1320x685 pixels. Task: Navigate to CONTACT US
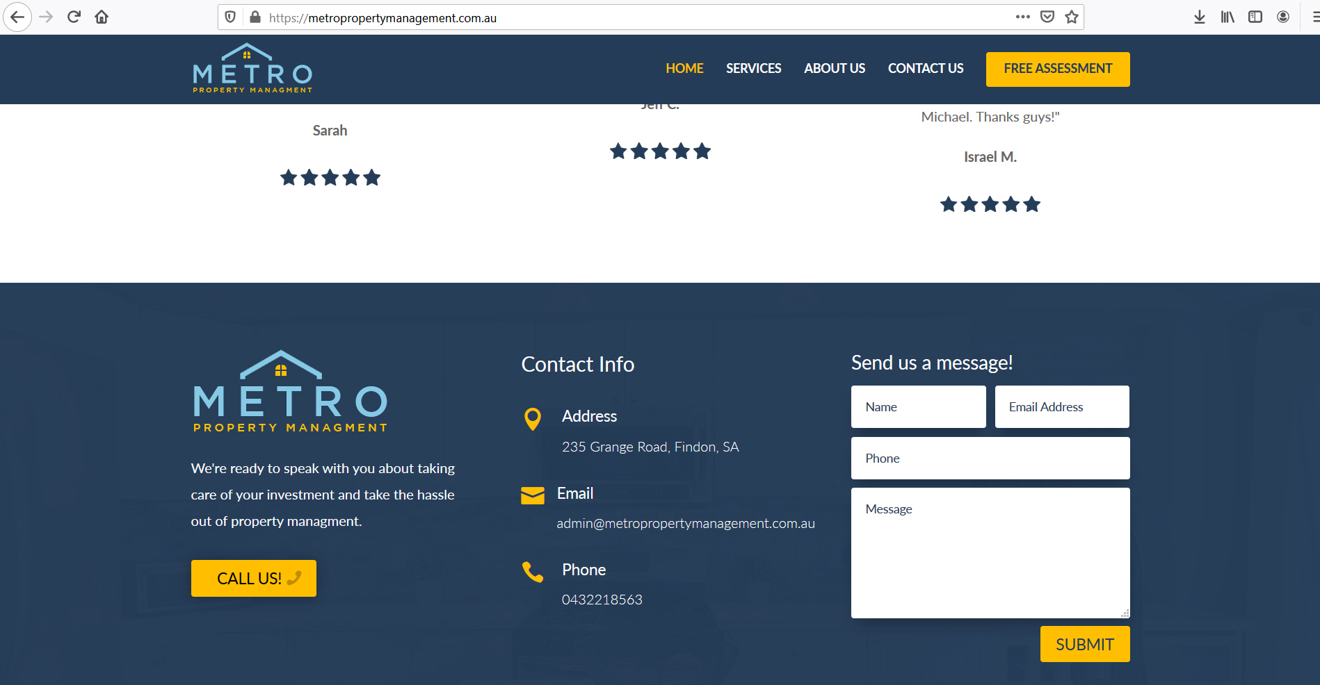[x=926, y=69]
